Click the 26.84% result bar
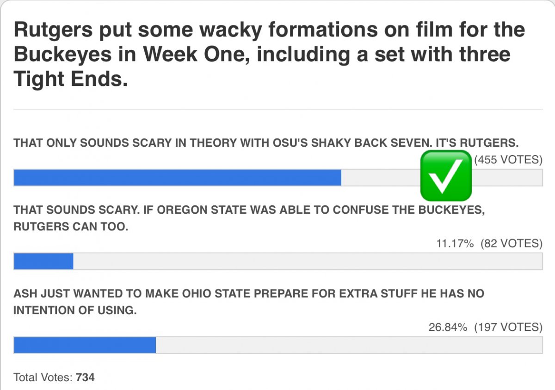The width and height of the screenshot is (555, 390). [278, 345]
